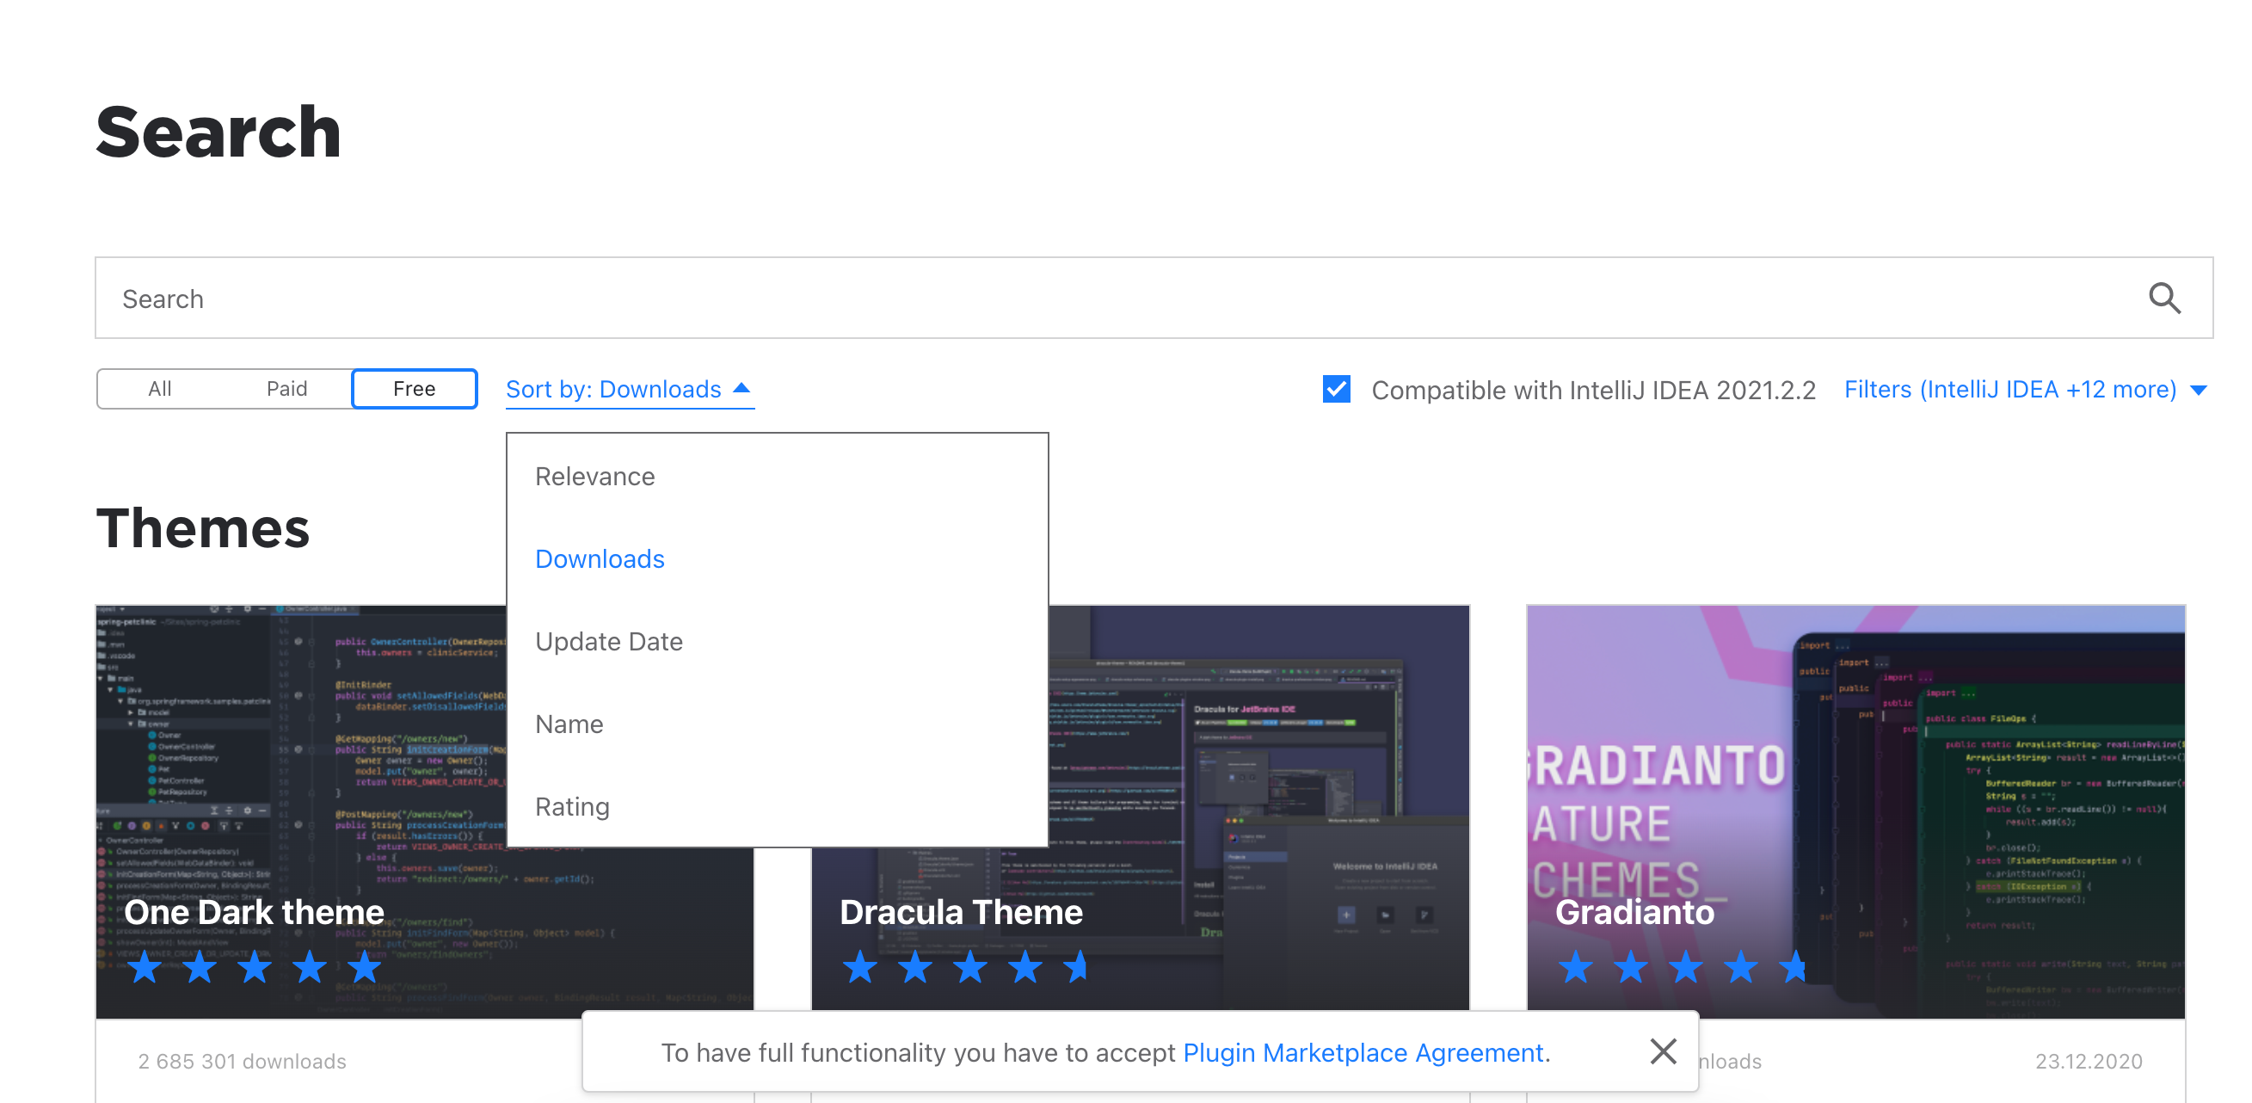This screenshot has width=2252, height=1103.
Task: Sort results by Update Date
Action: pos(608,641)
